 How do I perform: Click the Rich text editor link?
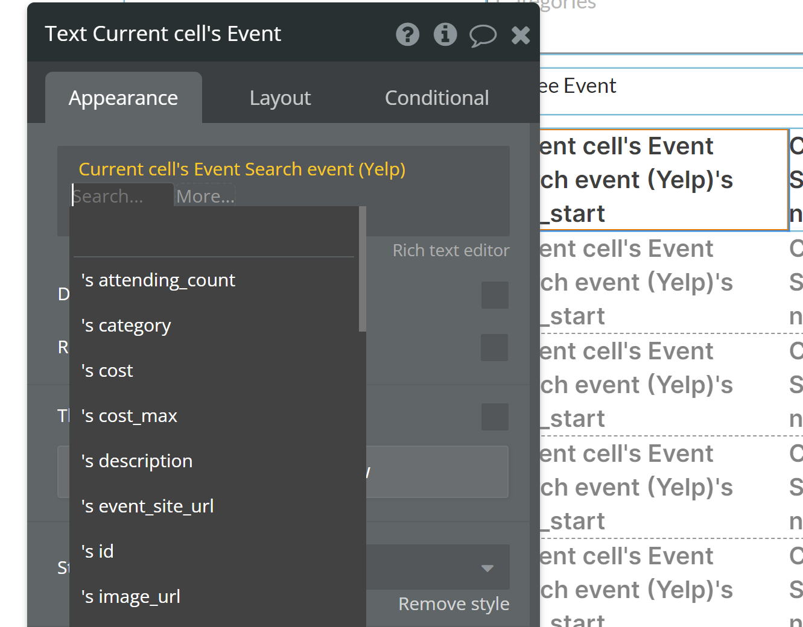(x=451, y=250)
